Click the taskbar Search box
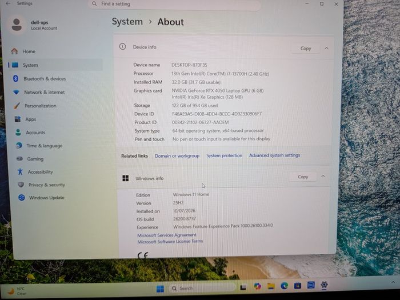The image size is (400, 300). tap(202, 288)
